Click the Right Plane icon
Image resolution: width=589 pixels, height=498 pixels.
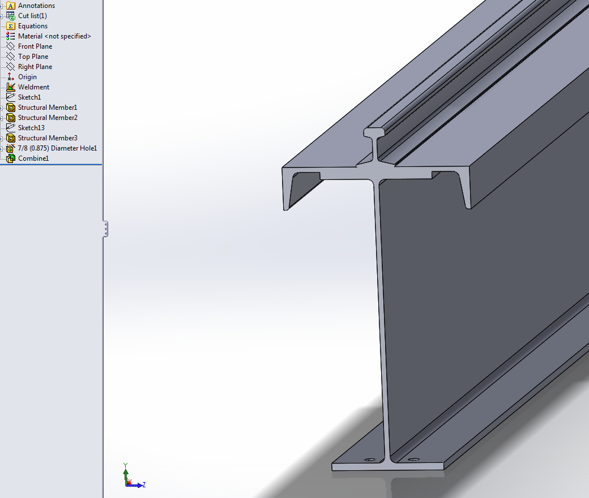tap(11, 66)
